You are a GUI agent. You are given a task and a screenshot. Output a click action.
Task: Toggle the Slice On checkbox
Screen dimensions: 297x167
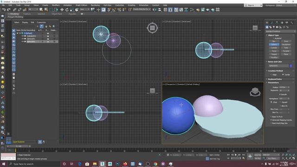280,106
